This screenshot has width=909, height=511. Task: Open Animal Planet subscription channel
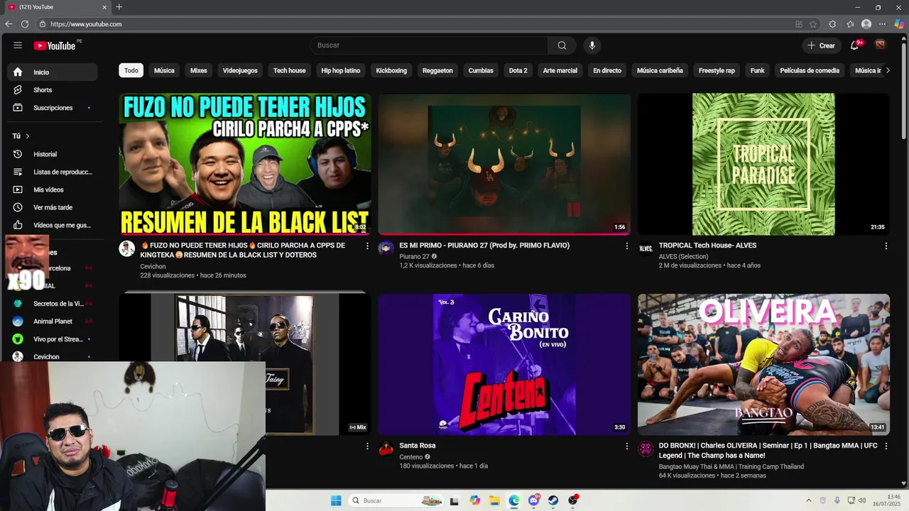pos(53,322)
